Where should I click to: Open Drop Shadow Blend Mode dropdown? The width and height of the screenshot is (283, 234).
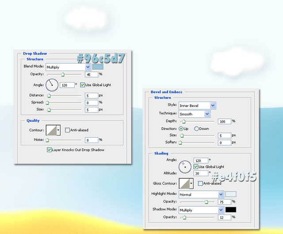(x=68, y=67)
